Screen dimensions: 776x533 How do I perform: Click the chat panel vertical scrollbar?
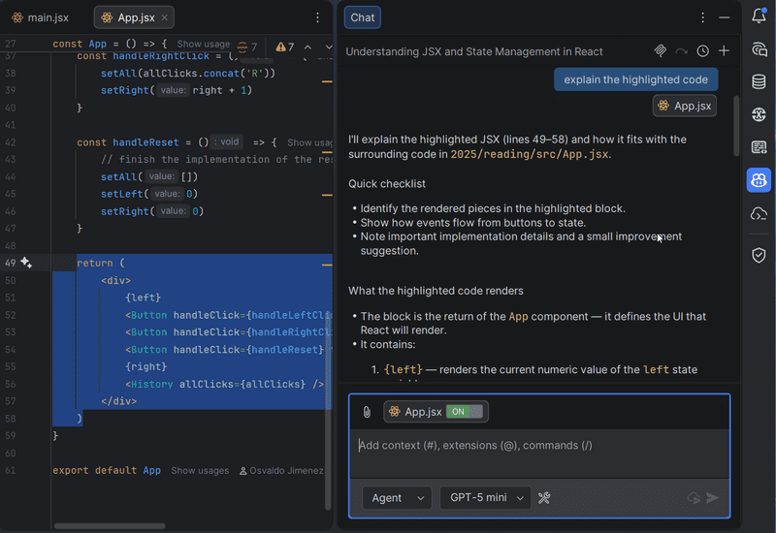pos(736,126)
